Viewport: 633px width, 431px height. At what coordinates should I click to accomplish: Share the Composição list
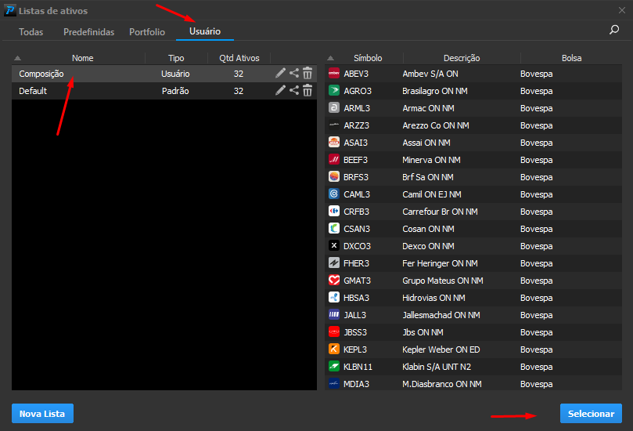click(x=294, y=73)
